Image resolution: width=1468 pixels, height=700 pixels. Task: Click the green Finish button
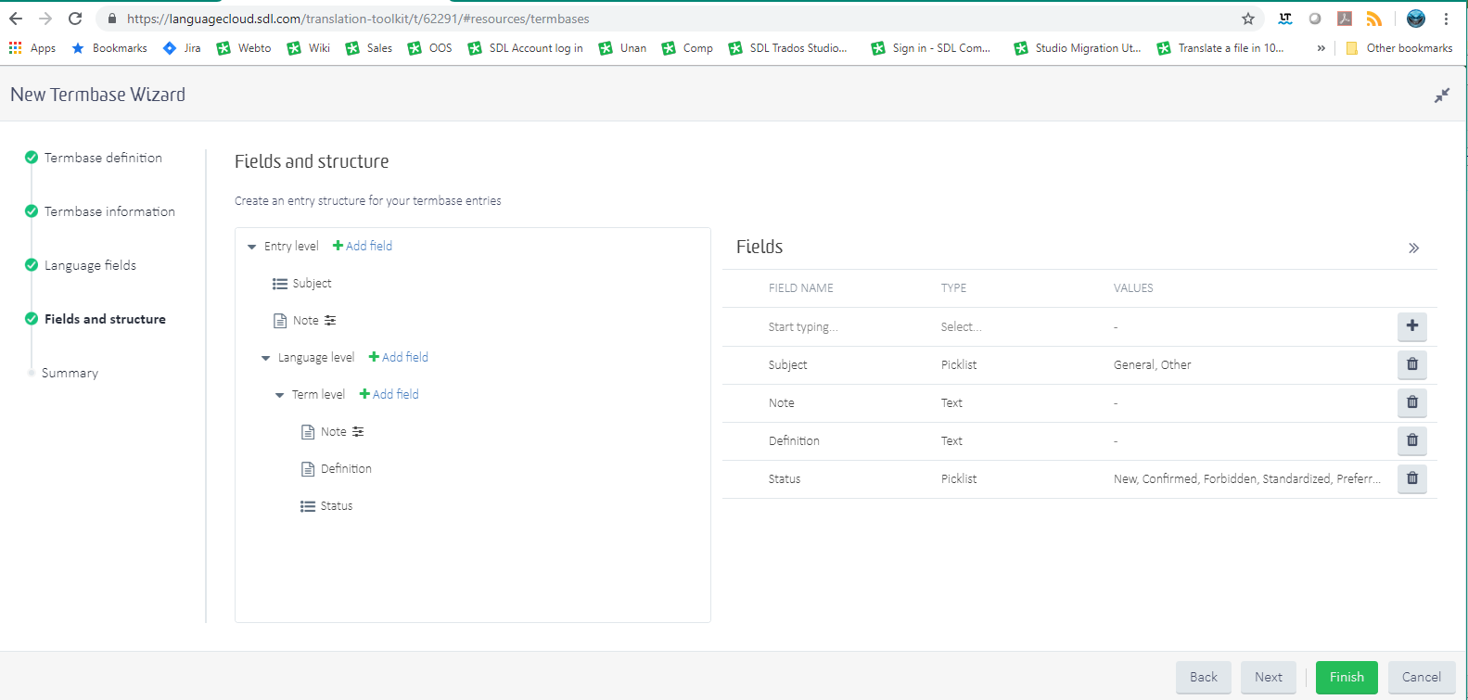coord(1346,677)
